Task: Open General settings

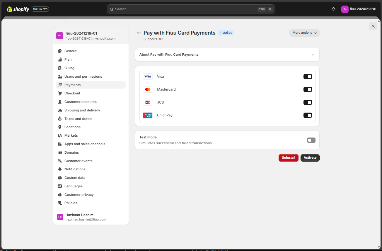Action: (91, 51)
